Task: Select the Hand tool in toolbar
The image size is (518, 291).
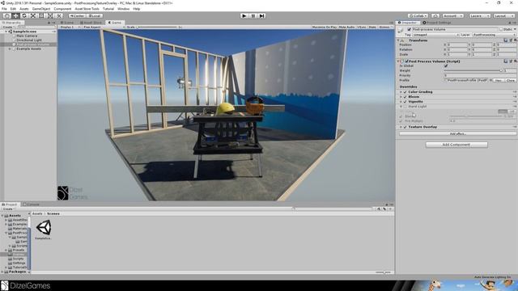Action: [6, 16]
